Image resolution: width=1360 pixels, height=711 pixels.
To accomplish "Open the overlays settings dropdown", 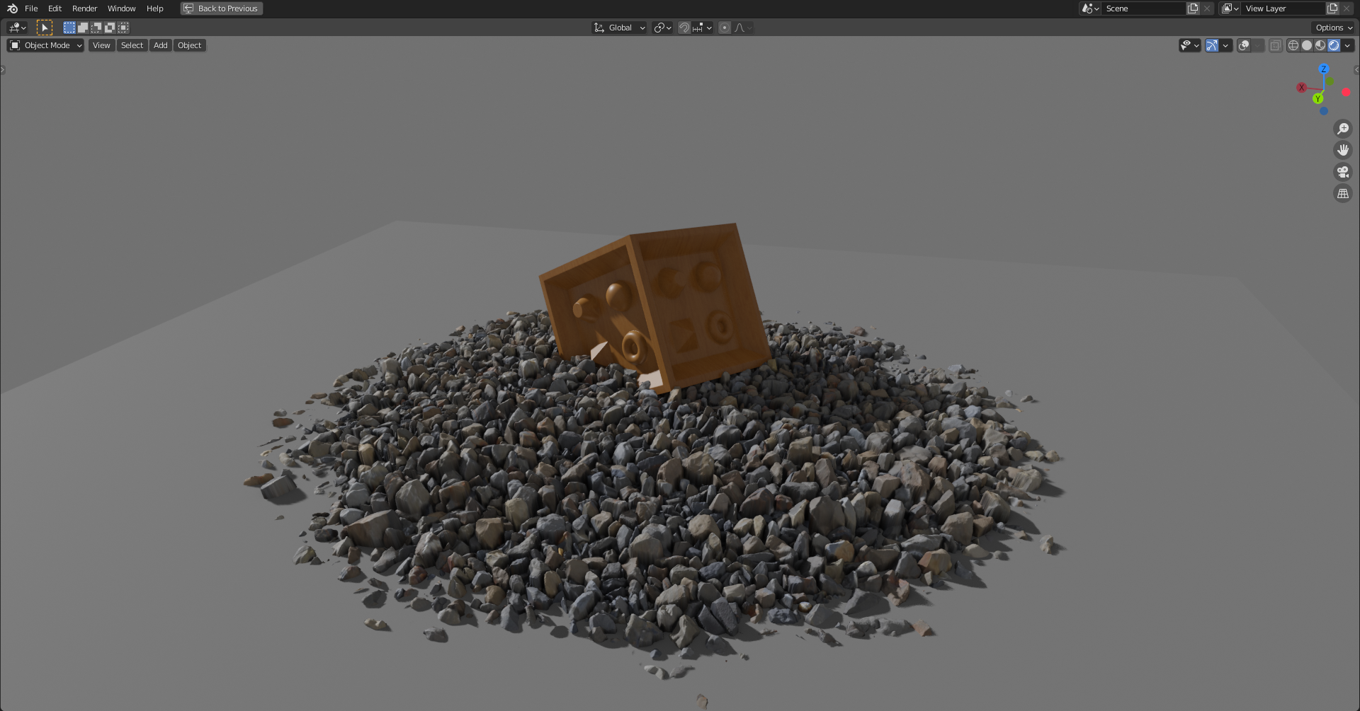I will 1258,45.
